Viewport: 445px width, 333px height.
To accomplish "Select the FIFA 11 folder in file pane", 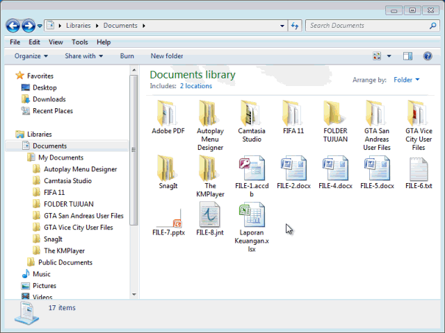I will (293, 117).
